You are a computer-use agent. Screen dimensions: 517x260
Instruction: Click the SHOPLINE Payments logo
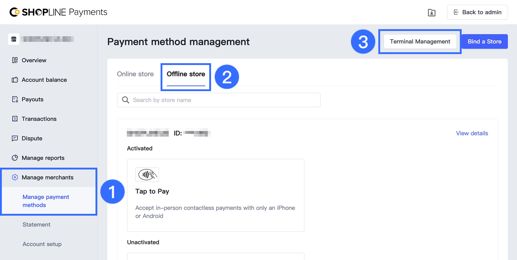click(x=58, y=12)
